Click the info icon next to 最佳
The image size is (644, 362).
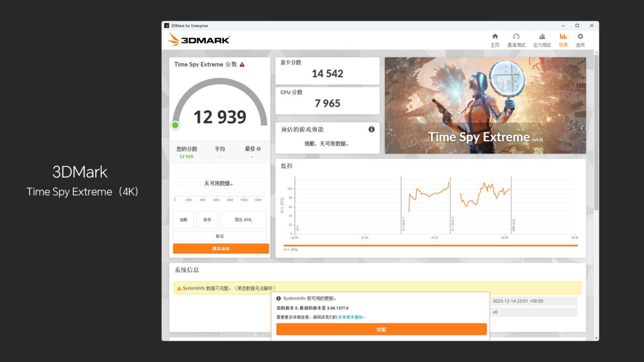pyautogui.click(x=259, y=149)
